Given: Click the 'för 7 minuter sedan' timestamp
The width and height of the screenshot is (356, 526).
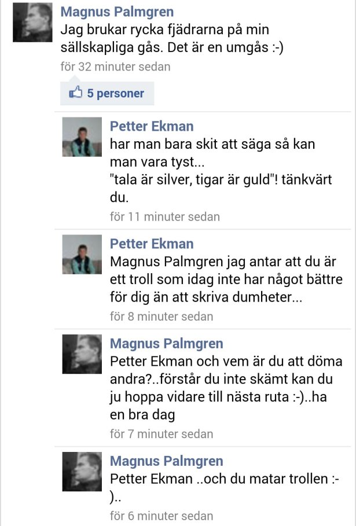Looking at the screenshot, I should (x=162, y=434).
